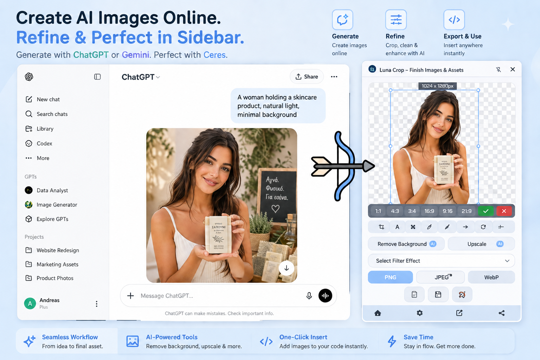Image resolution: width=540 pixels, height=360 pixels.
Task: Select the crop tool in Luna Crop
Action: [x=381, y=227]
